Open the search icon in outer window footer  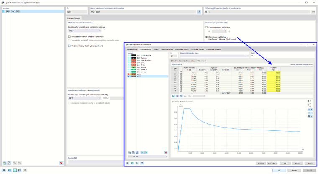tap(4, 170)
